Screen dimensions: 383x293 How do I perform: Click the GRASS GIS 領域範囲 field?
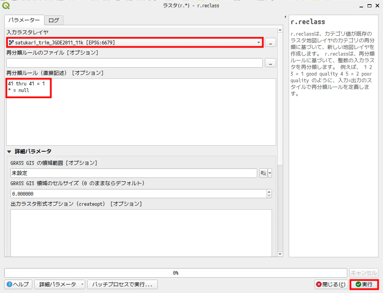point(134,173)
